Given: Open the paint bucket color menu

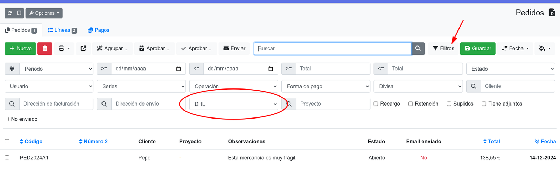Looking at the screenshot, I should [545, 48].
